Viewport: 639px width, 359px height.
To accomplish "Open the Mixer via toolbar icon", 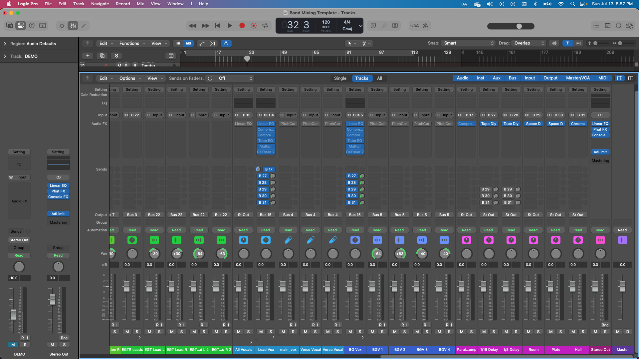I will 73,26.
